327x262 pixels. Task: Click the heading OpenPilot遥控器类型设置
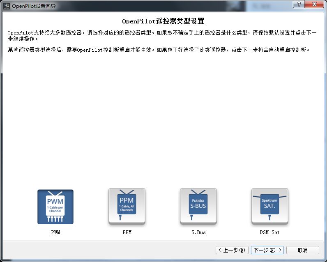point(163,21)
